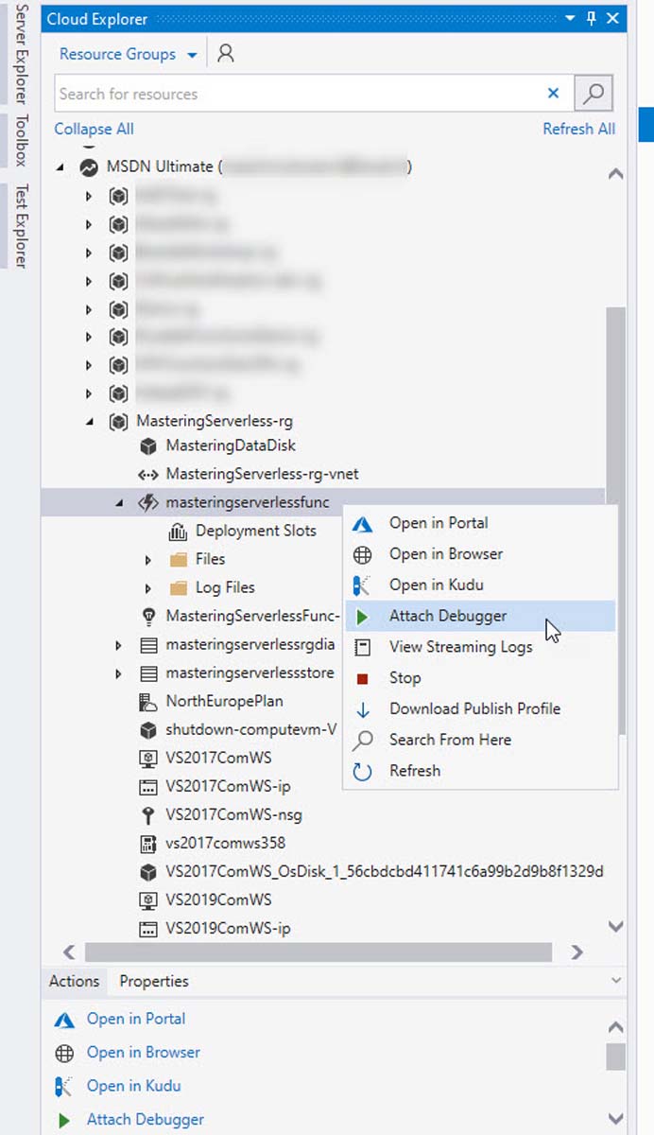The image size is (654, 1135).
Task: Select the MasteringServerless-rg resource group icon
Action: (118, 421)
